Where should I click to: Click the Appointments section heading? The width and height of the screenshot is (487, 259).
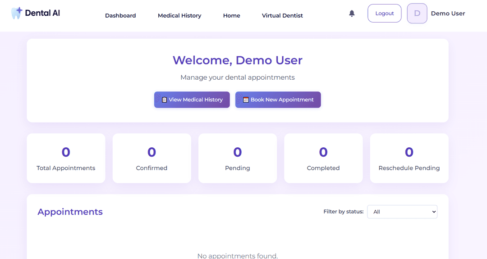70,212
